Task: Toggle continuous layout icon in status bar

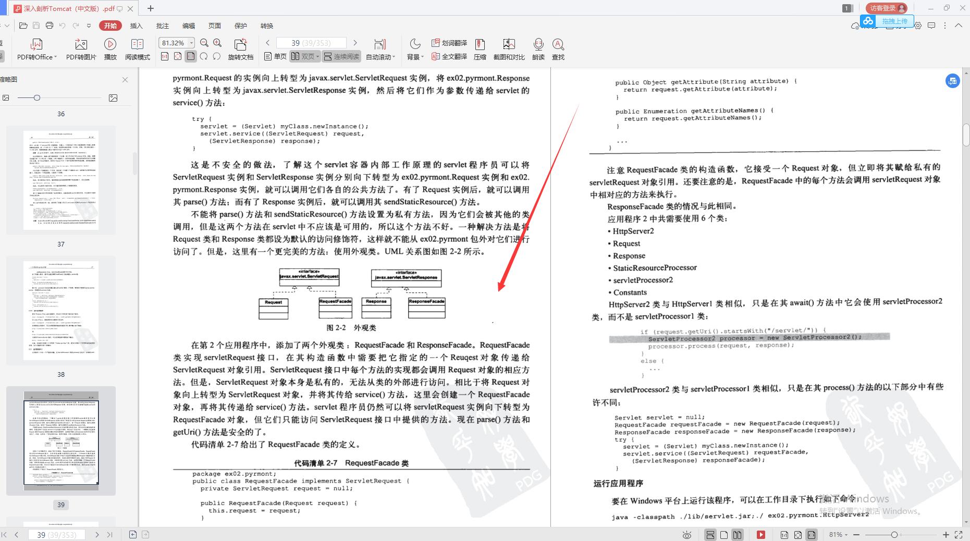Action: (x=710, y=535)
